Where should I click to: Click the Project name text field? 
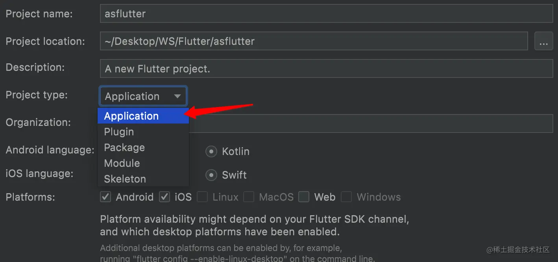[326, 14]
